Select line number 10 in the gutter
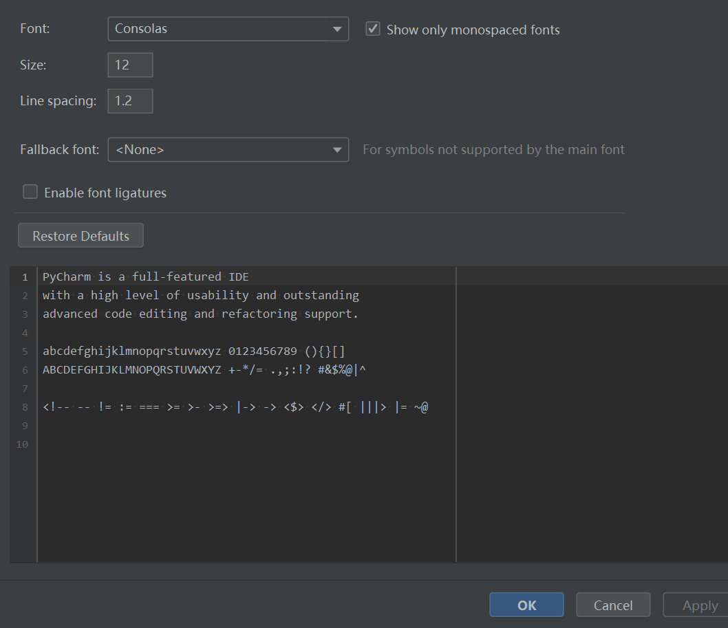728x628 pixels. pos(23,444)
